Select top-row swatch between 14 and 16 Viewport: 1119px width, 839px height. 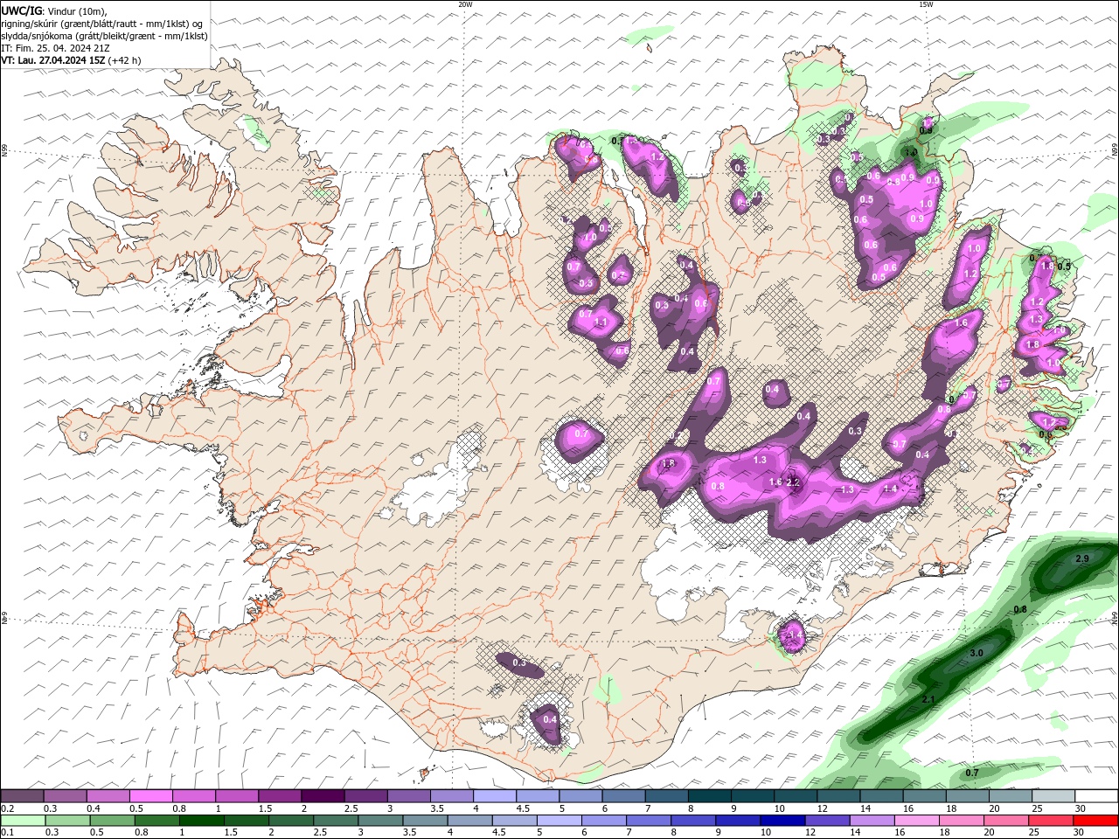(x=880, y=796)
